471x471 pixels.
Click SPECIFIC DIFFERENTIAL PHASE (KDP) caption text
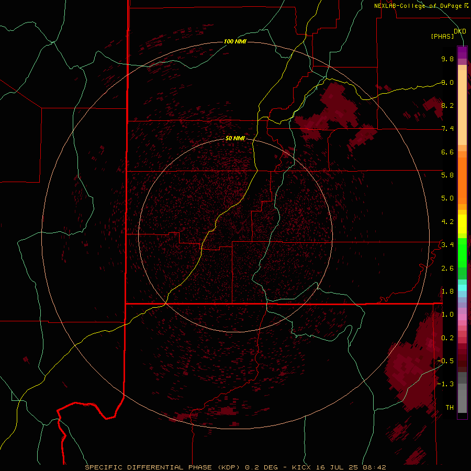point(163,467)
